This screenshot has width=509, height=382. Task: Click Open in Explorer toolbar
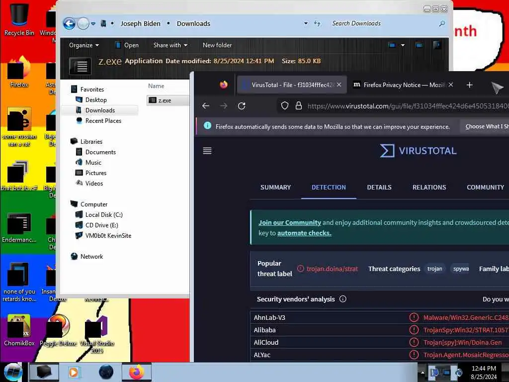point(127,45)
